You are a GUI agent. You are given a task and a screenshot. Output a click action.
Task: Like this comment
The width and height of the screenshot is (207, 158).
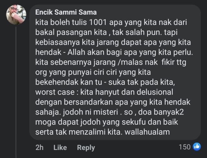[60, 147]
